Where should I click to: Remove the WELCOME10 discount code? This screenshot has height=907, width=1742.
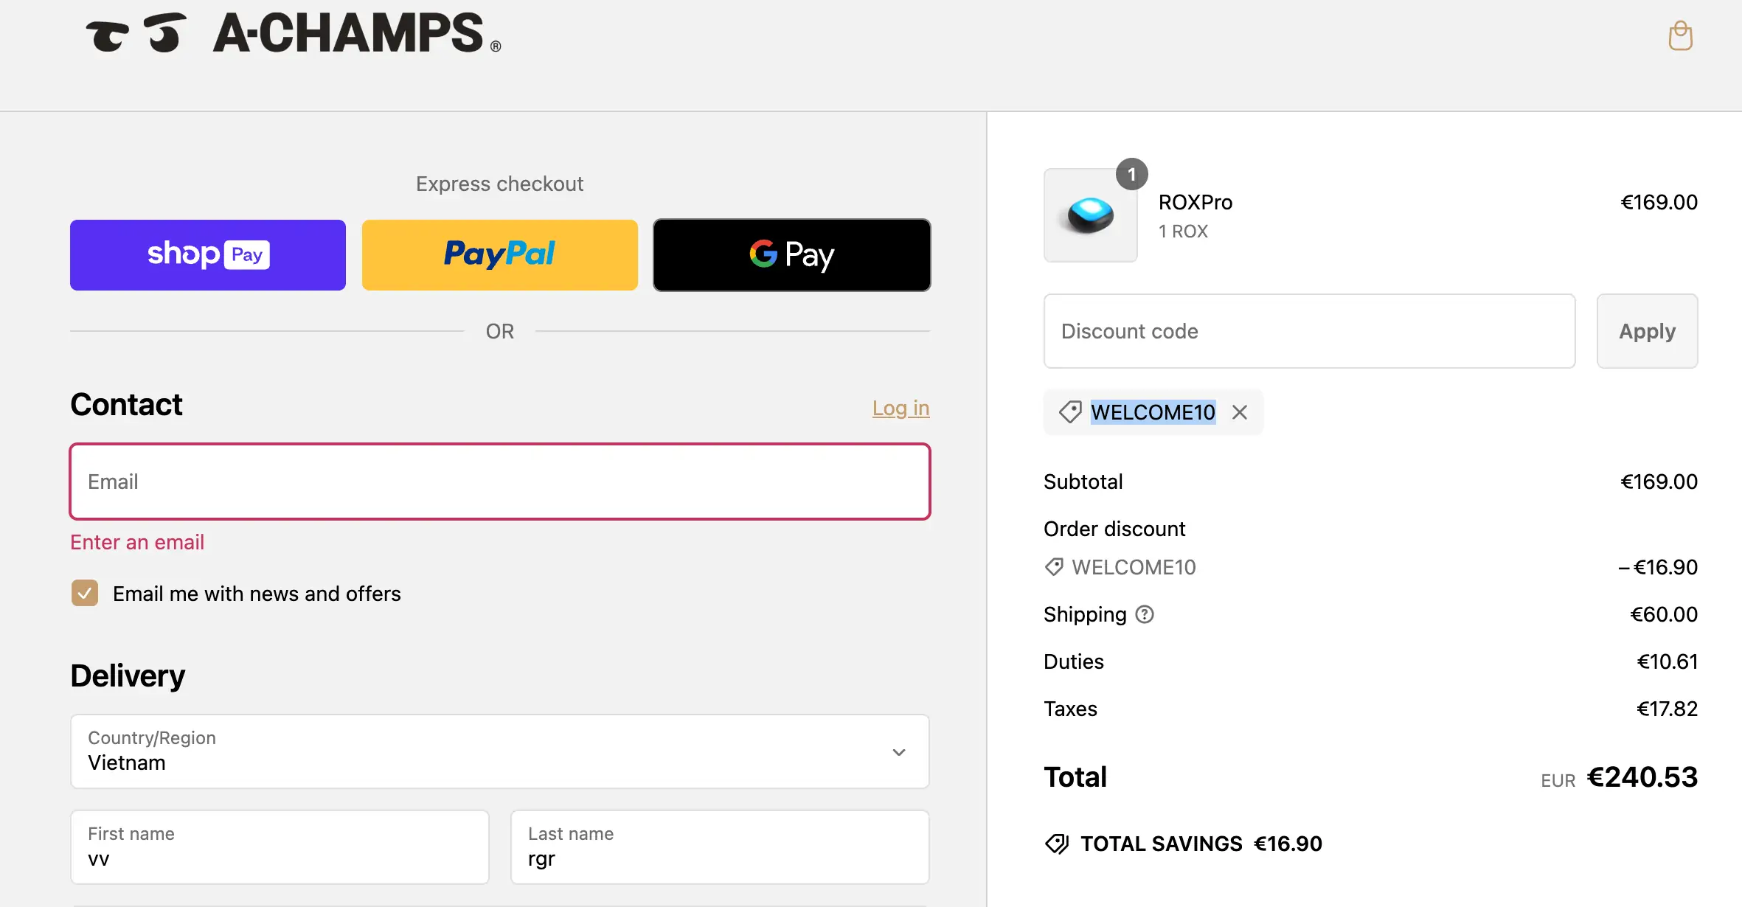pos(1240,412)
